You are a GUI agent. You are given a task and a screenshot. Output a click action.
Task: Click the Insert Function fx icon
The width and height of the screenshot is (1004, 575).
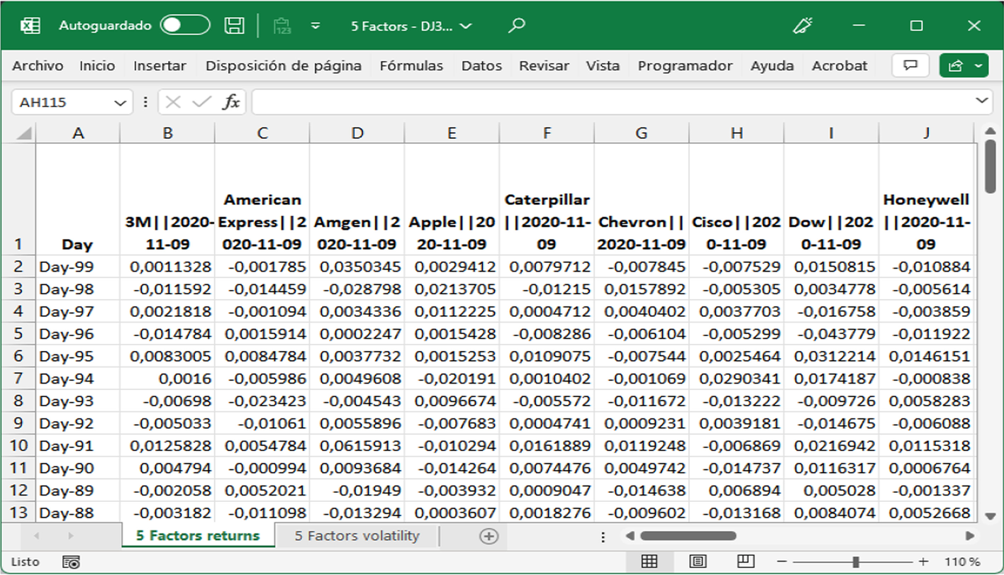click(231, 102)
